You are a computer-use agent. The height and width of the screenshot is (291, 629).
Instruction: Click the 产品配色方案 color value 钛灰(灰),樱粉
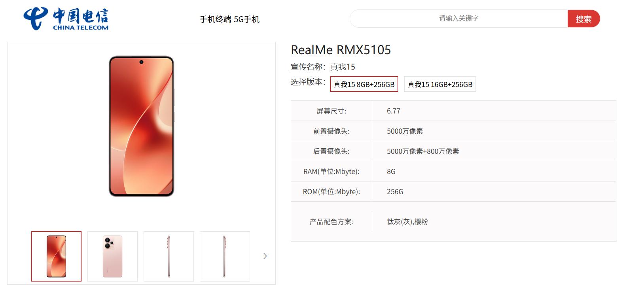click(407, 222)
